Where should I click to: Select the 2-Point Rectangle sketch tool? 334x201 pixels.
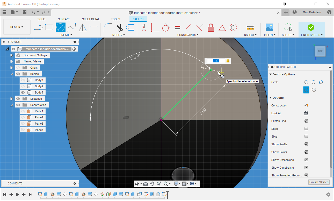[x=49, y=27]
